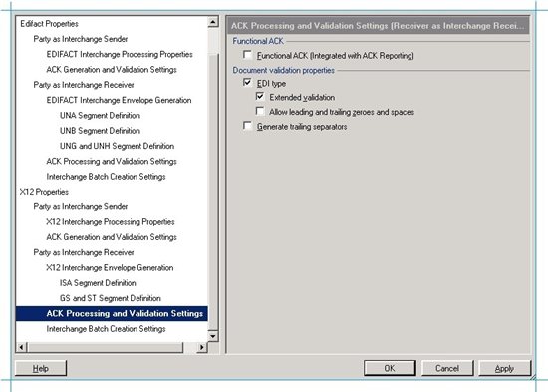Viewport: 548px width, 392px height.
Task: Click the Functional ACK group label
Action: pos(258,41)
